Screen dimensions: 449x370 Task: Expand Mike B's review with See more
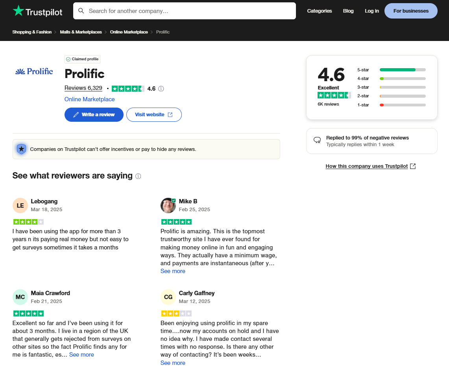click(x=173, y=271)
